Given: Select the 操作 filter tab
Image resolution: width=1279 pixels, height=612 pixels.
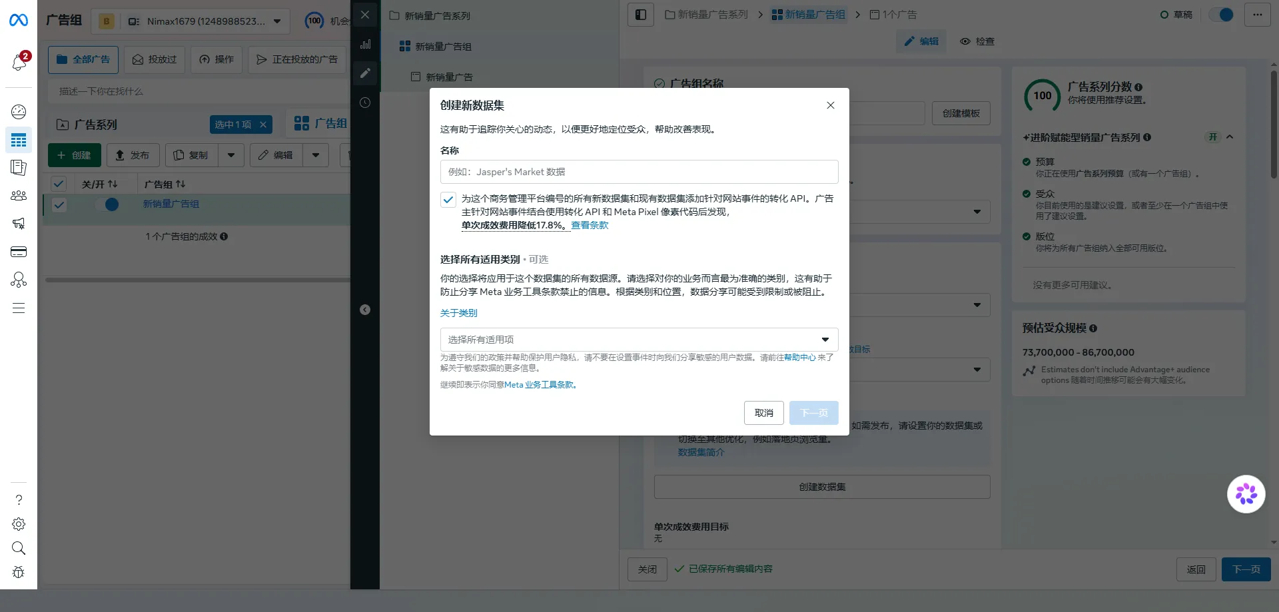Looking at the screenshot, I should tap(216, 59).
